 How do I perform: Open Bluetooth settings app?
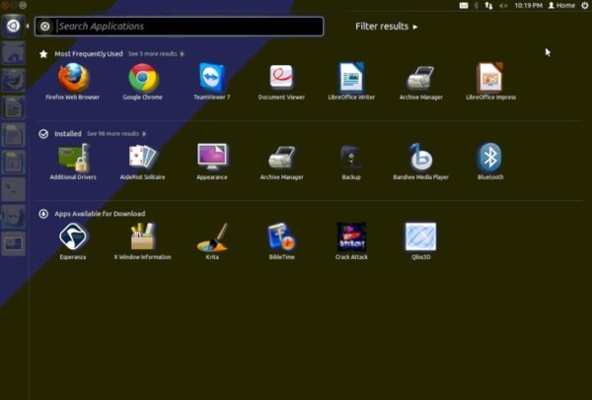(x=489, y=157)
